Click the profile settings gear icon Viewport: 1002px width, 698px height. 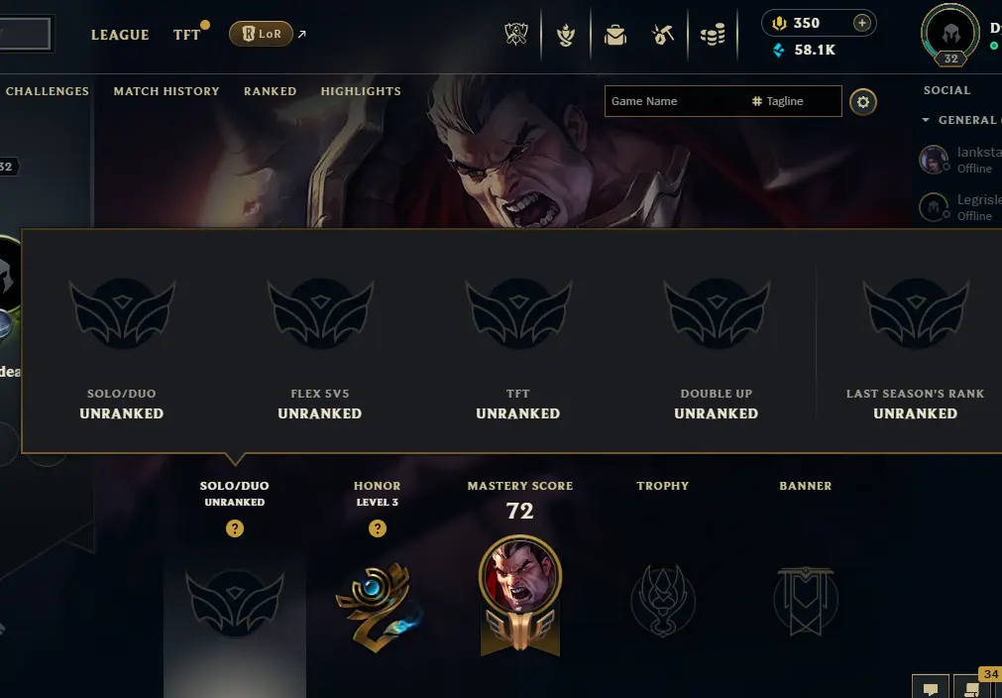pos(862,102)
